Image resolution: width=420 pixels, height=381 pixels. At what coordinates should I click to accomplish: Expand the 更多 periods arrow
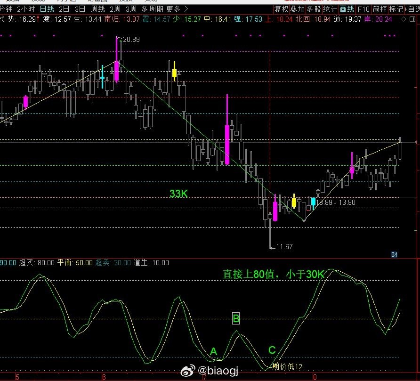click(186, 9)
